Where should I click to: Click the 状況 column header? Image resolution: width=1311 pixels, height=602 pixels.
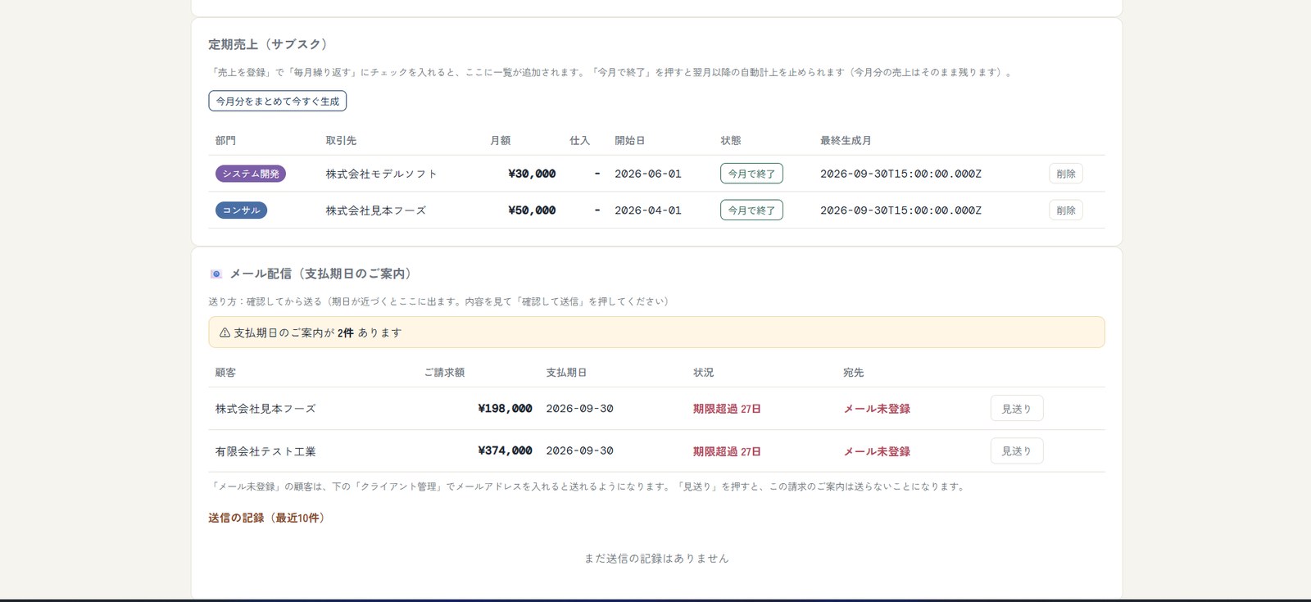[x=703, y=373]
